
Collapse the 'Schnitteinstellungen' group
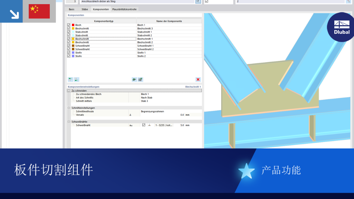point(69,108)
